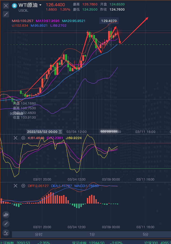Select the candlestick chart type icon
171x244 pixels.
pyautogui.click(x=6, y=215)
